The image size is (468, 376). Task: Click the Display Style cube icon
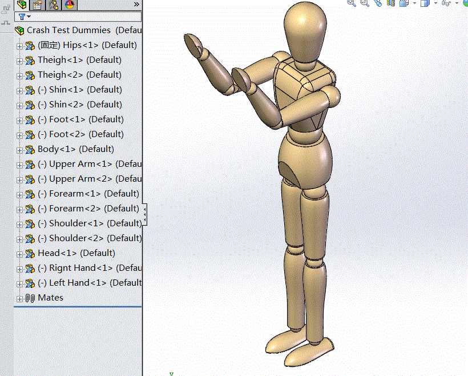click(x=425, y=3)
